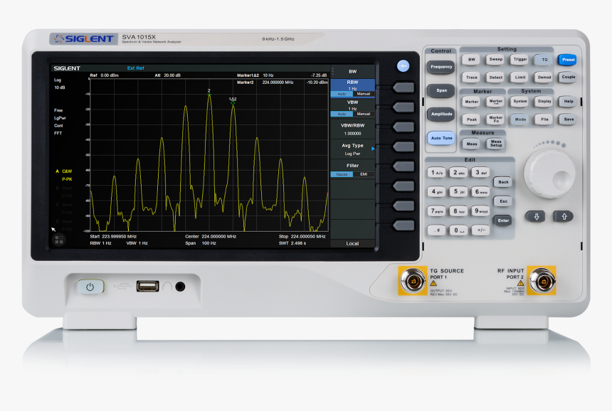
Task: Click the headphone jack next to USB port
Action: [x=180, y=287]
